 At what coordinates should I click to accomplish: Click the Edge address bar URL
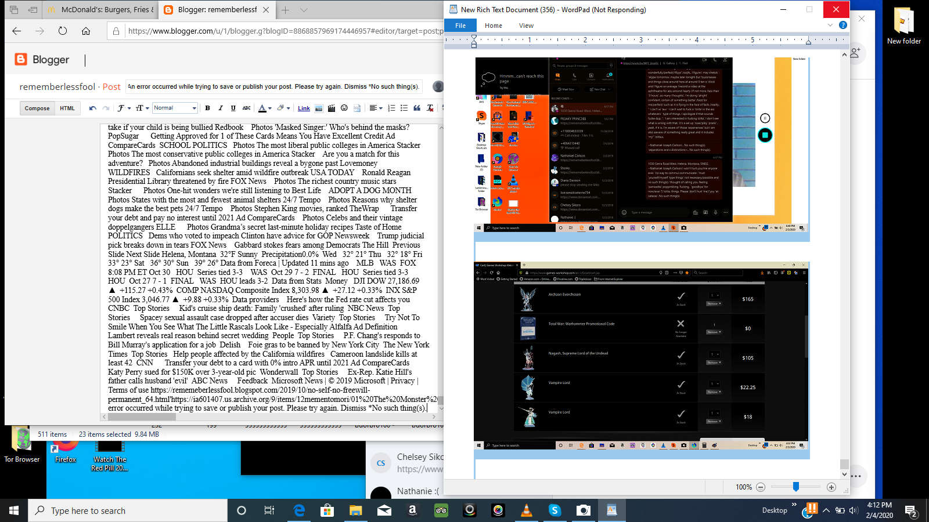point(285,31)
